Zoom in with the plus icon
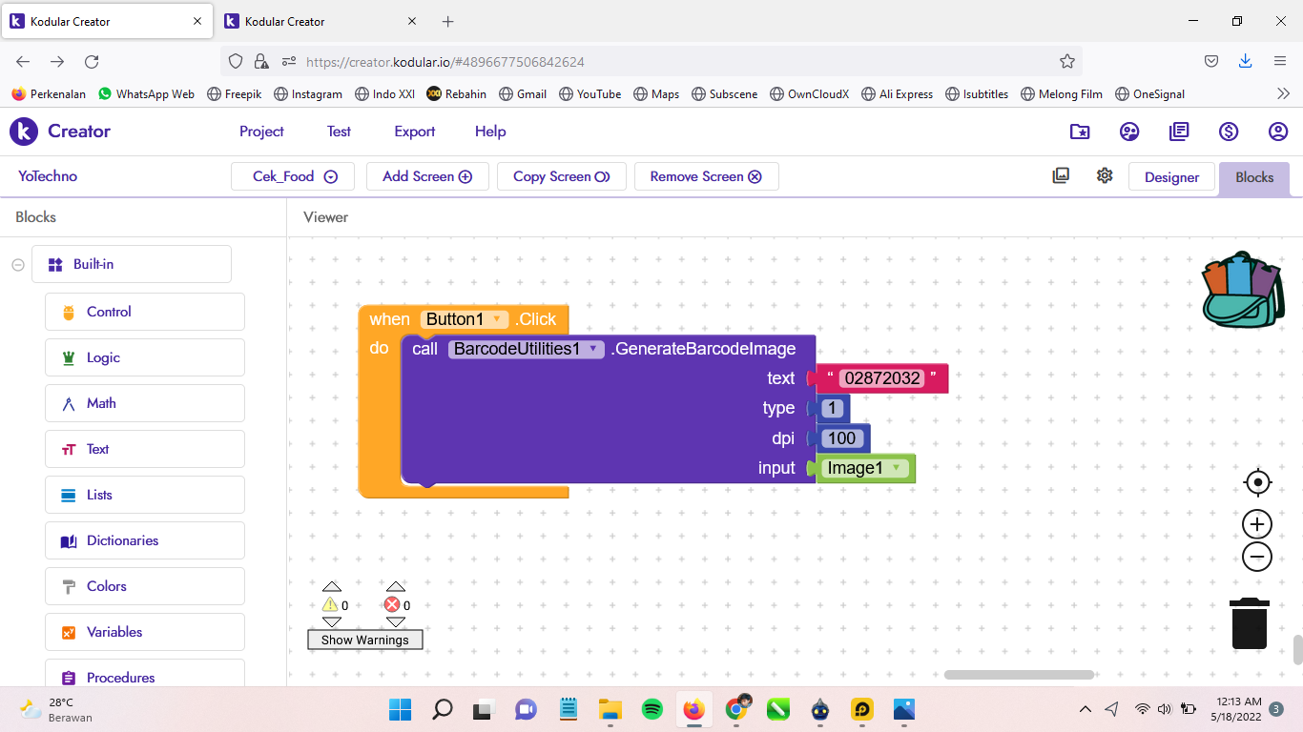The image size is (1303, 732). 1257,524
